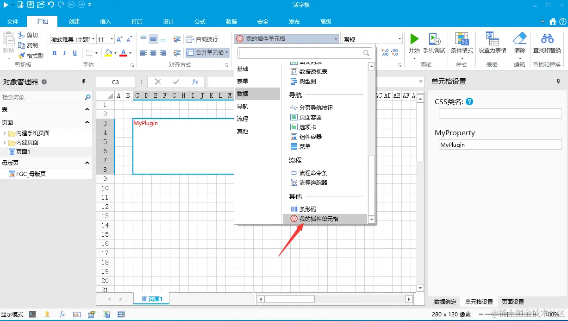Click the search icon in object manager

(x=87, y=97)
